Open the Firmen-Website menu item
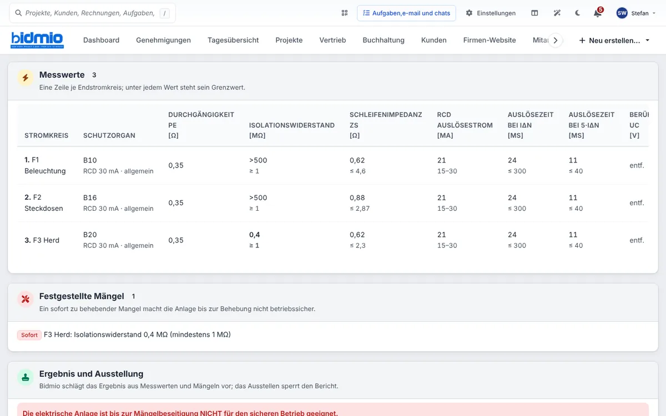This screenshot has width=666, height=416. [490, 40]
